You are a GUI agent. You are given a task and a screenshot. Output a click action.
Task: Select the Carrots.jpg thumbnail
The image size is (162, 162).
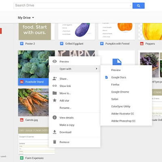click(33, 102)
